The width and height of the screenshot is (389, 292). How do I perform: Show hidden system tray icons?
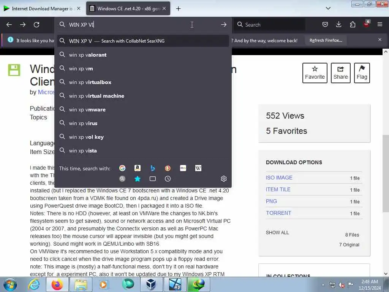tap(323, 285)
